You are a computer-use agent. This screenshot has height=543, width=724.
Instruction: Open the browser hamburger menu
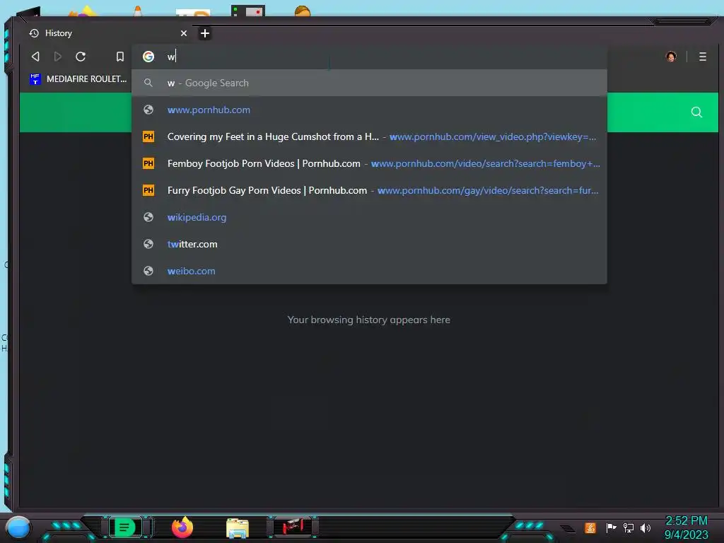[x=702, y=57]
